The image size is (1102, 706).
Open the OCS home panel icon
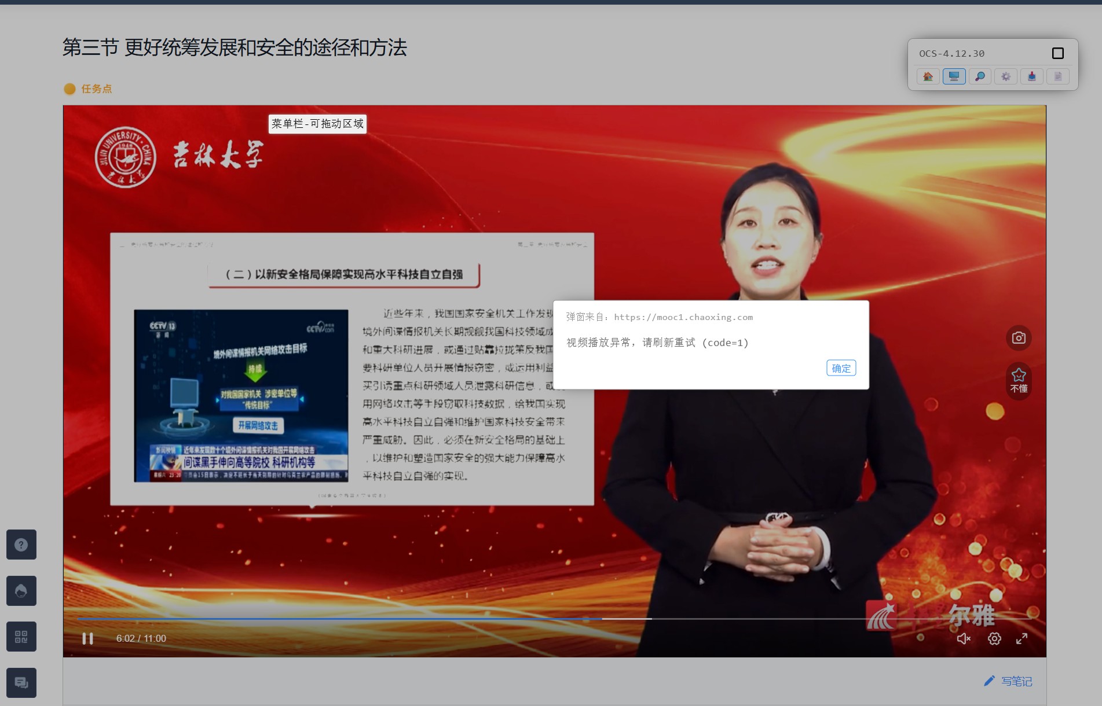pyautogui.click(x=928, y=76)
